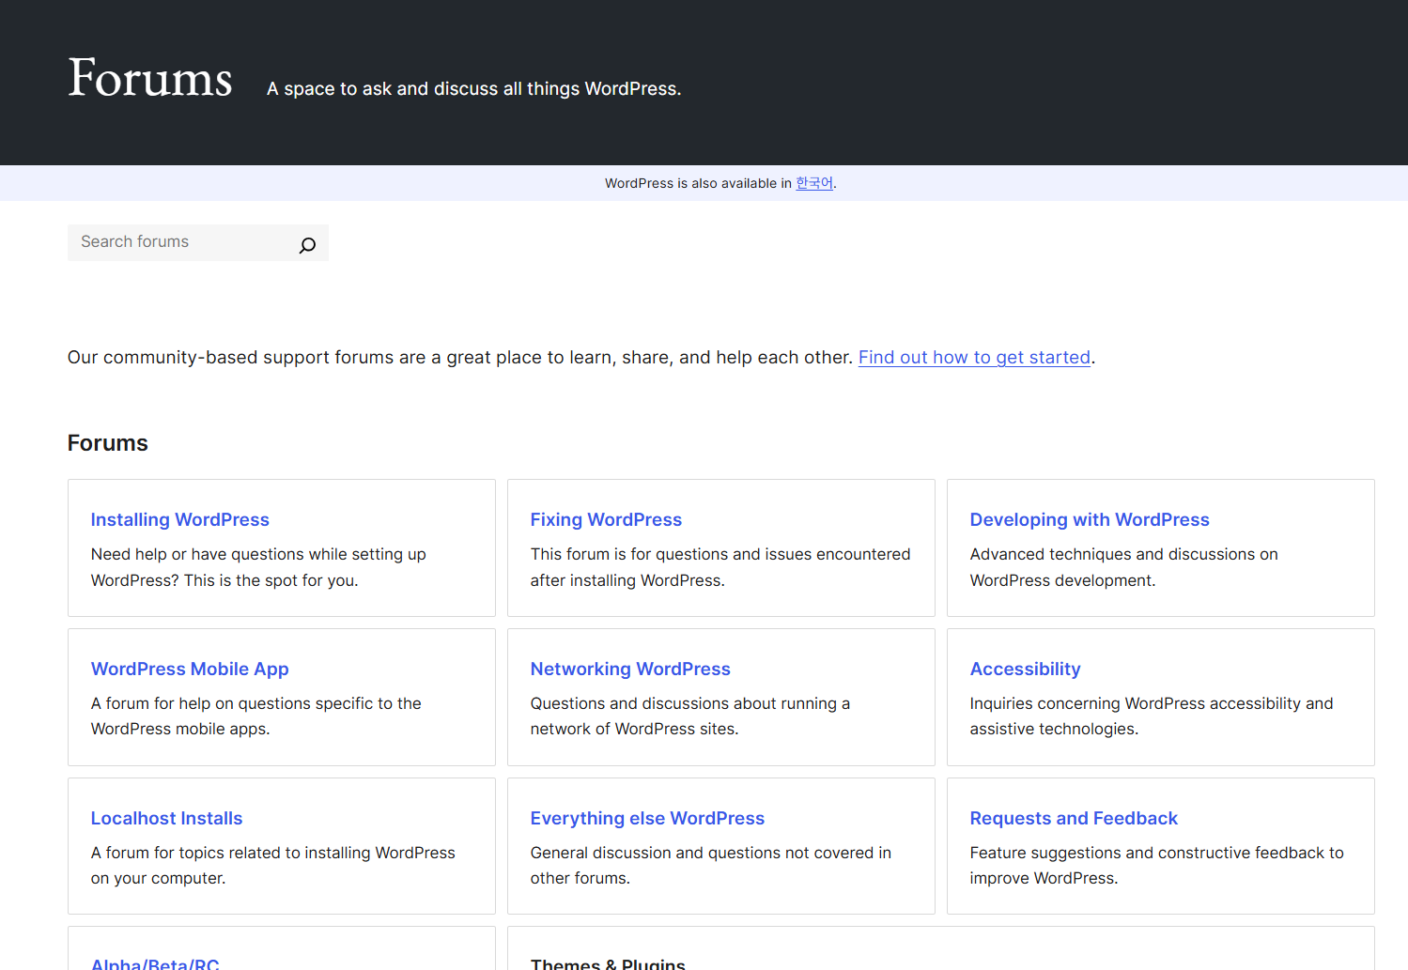Open Everything else WordPress forum

tap(647, 819)
